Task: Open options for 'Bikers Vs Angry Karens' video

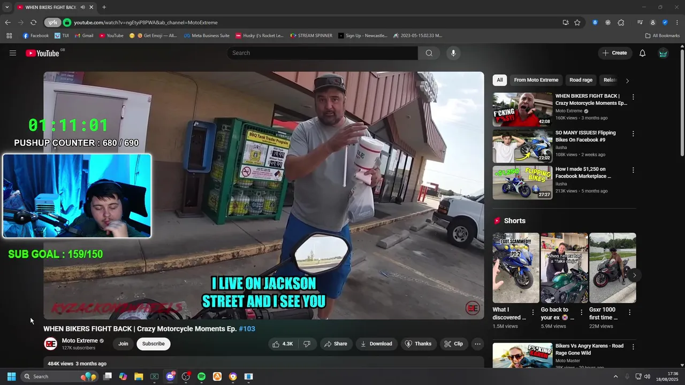Action: 633,347
